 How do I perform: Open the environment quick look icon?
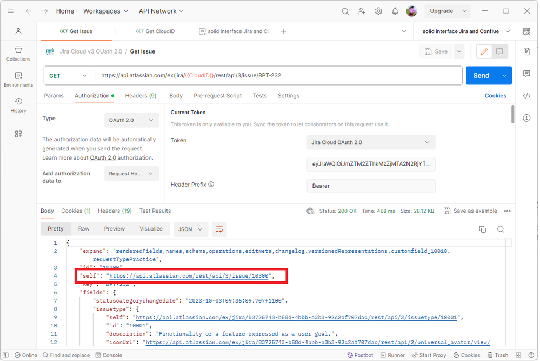[526, 31]
